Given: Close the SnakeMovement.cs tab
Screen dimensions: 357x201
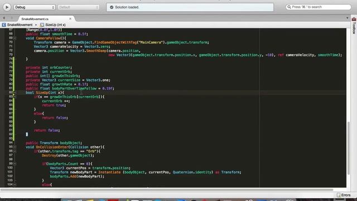Looking at the screenshot, I should coord(70,18).
